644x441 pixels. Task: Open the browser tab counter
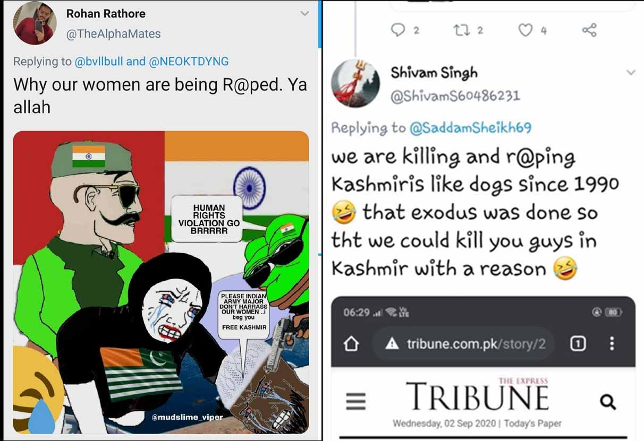578,344
